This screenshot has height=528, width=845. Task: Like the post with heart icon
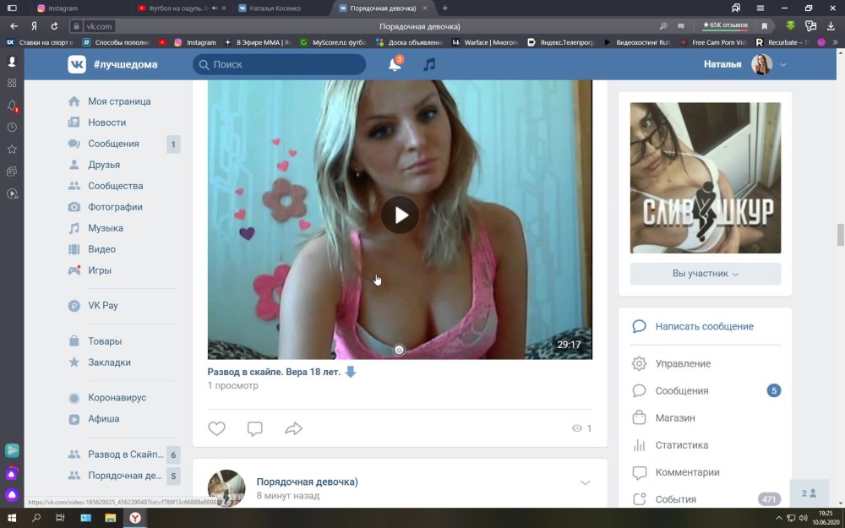pyautogui.click(x=216, y=428)
